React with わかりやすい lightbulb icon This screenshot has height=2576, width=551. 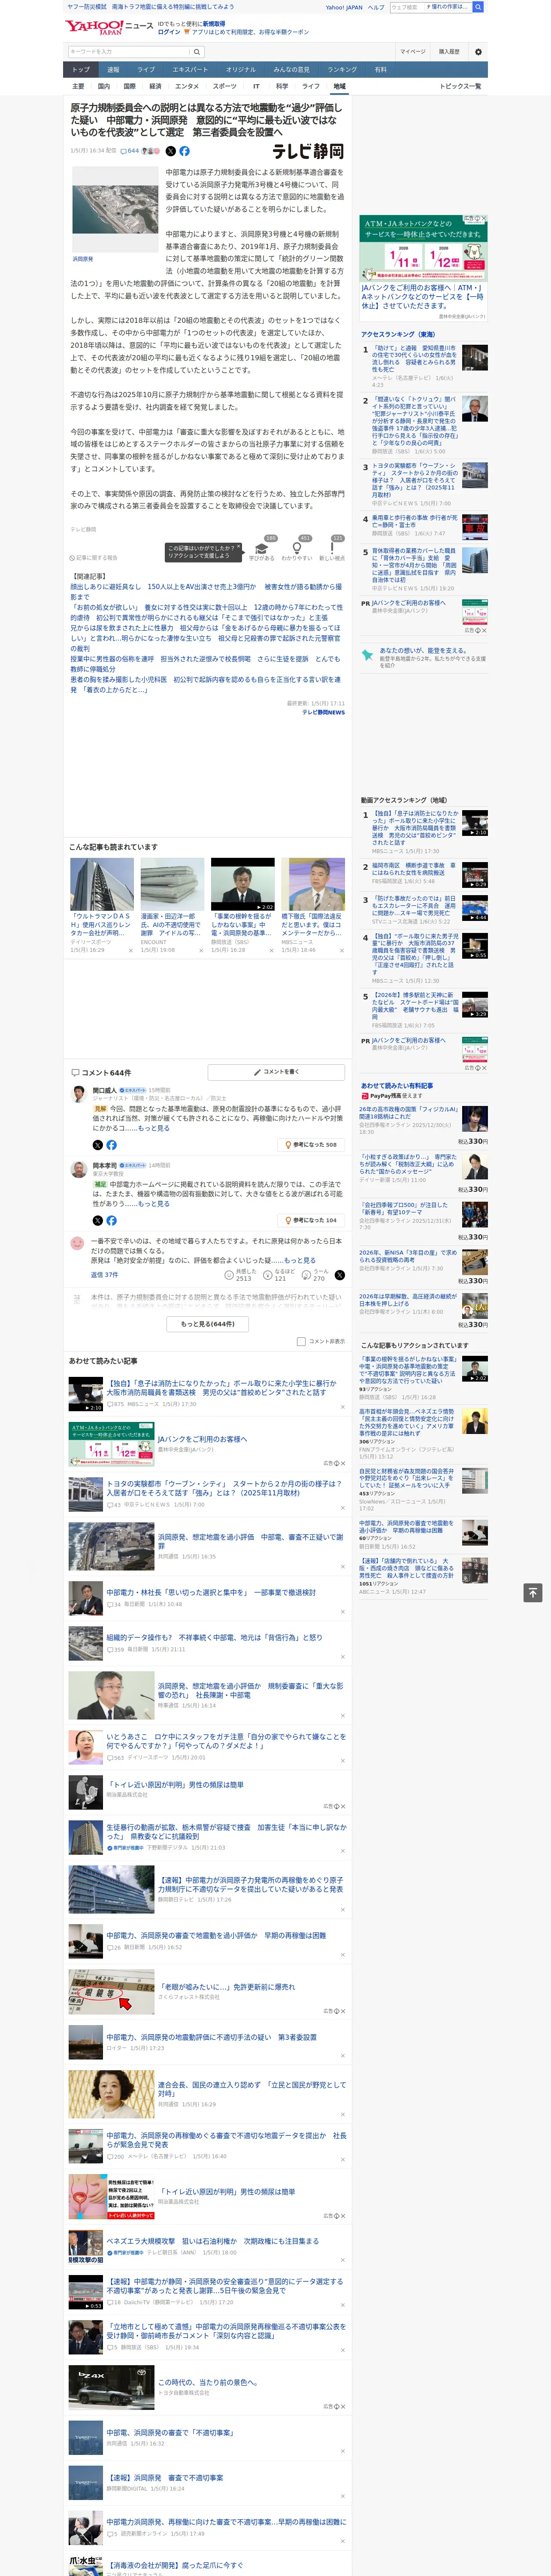[x=297, y=548]
